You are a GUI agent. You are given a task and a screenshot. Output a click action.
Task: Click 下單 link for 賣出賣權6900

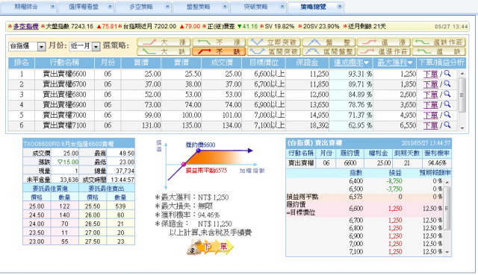(430, 105)
